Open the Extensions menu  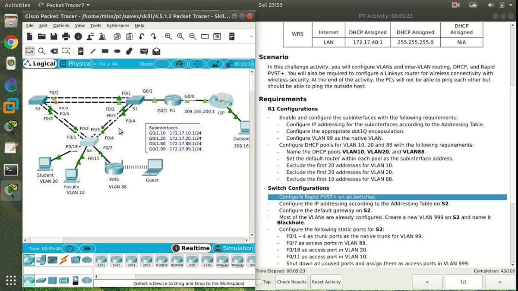(118, 25)
